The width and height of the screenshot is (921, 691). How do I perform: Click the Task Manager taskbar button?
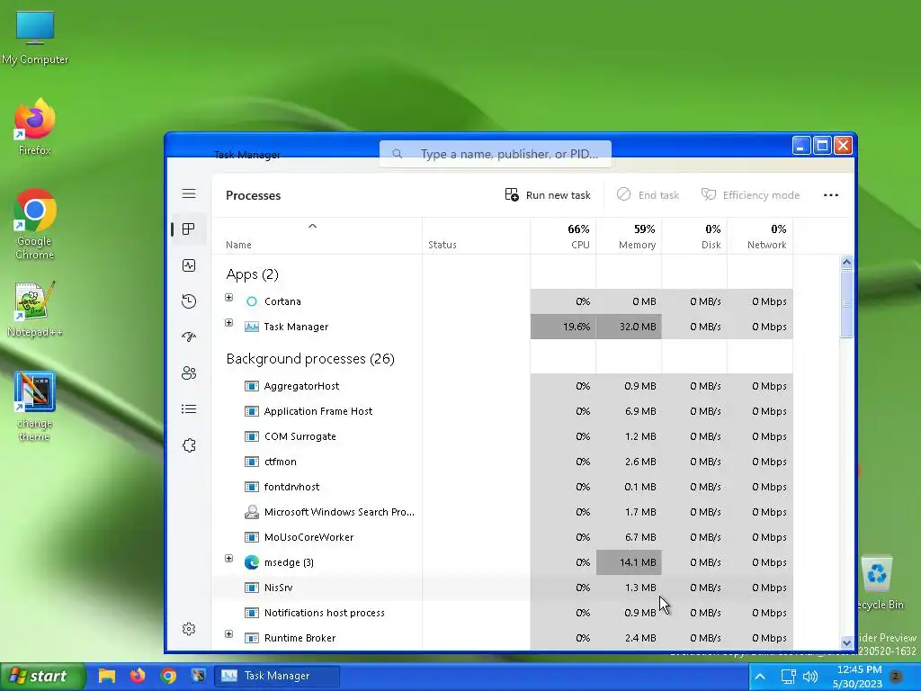coord(276,677)
